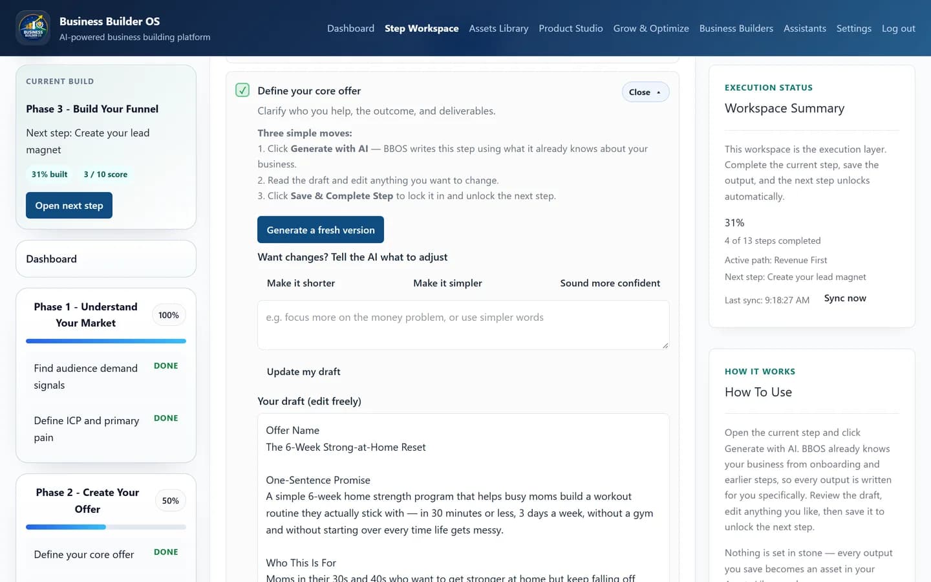Click the Open next step button
Image resolution: width=931 pixels, height=582 pixels.
click(69, 206)
